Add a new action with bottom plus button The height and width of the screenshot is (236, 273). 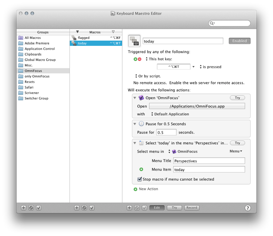click(129, 208)
